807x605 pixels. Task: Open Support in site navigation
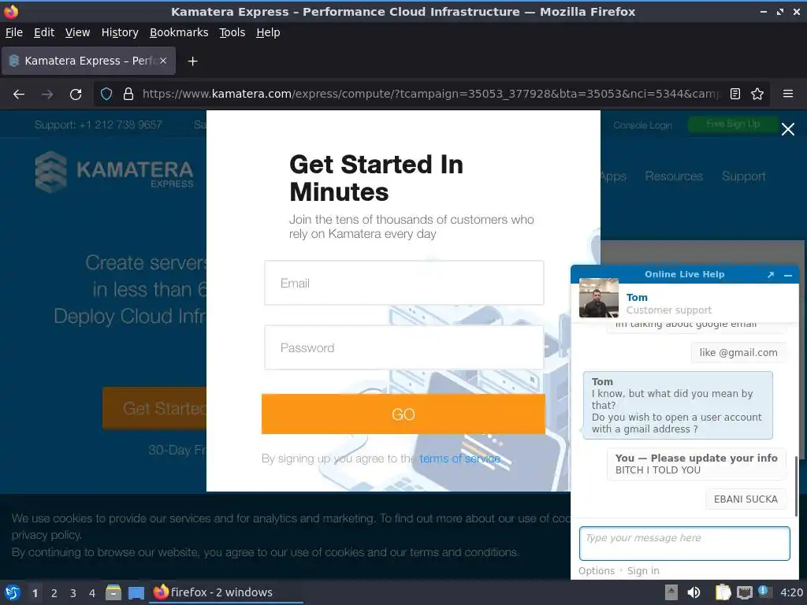(x=744, y=176)
